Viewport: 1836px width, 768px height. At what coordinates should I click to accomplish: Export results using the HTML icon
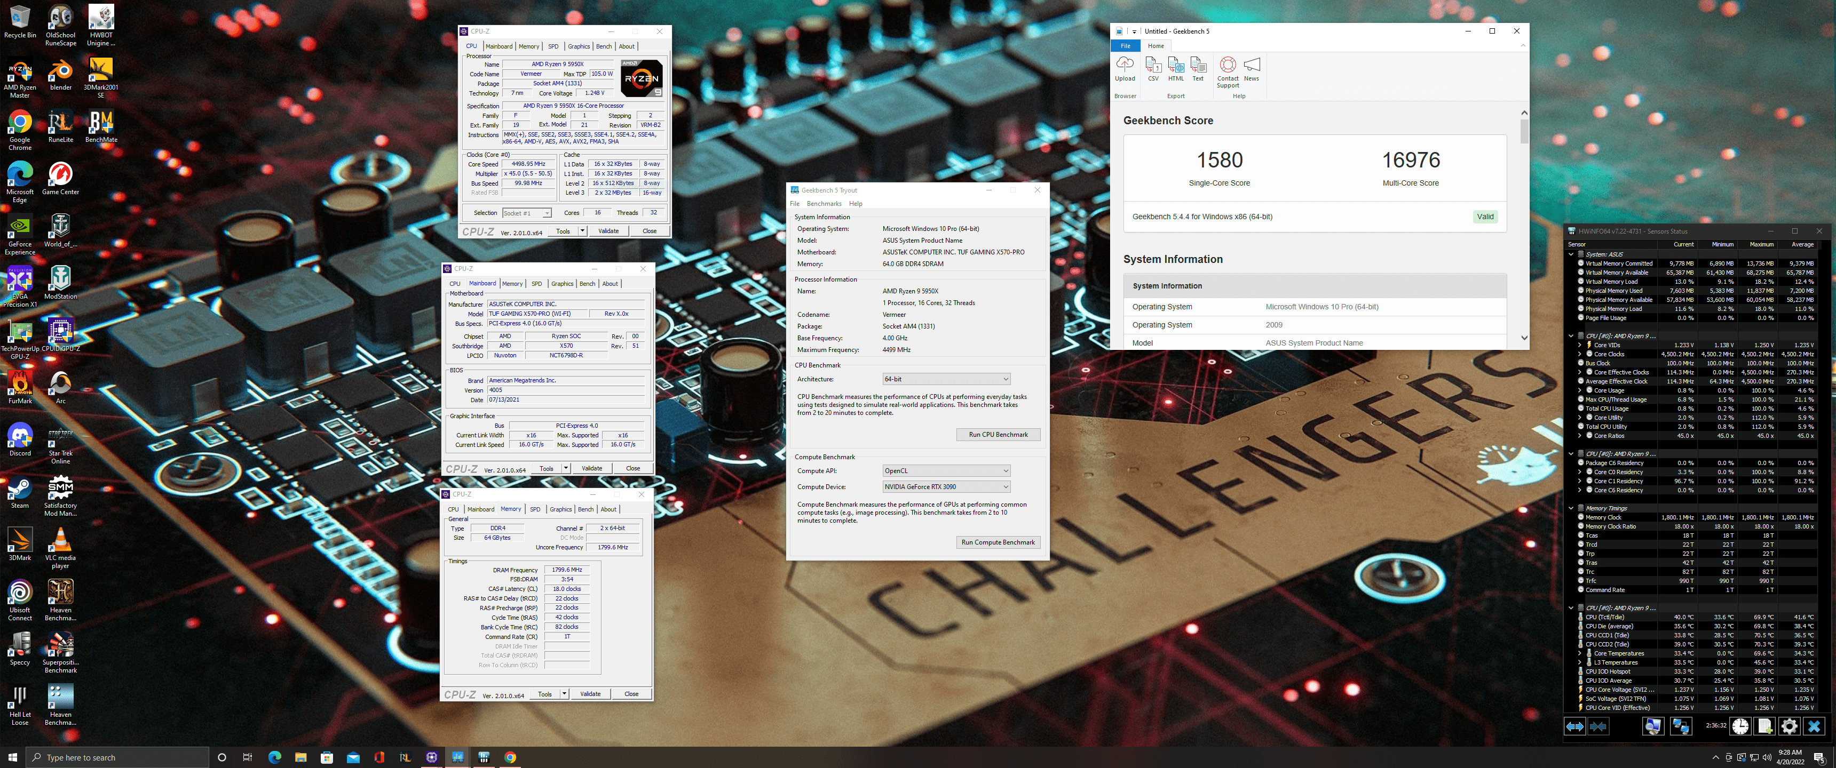pyautogui.click(x=1176, y=69)
